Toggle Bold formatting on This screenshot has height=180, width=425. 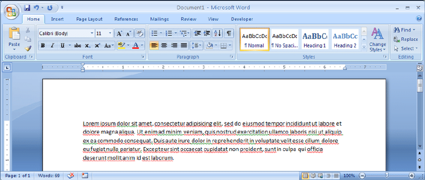click(x=42, y=46)
